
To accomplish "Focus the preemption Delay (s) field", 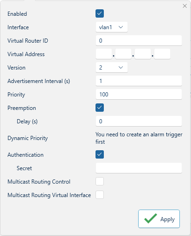I will click(x=139, y=121).
